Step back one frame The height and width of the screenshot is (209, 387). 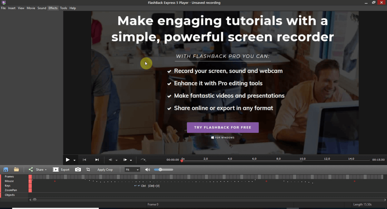pyautogui.click(x=110, y=160)
